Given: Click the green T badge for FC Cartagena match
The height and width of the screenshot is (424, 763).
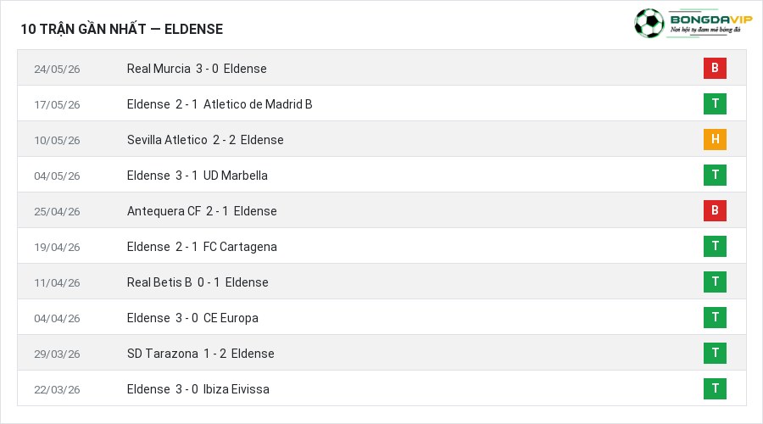Looking at the screenshot, I should click(x=715, y=246).
